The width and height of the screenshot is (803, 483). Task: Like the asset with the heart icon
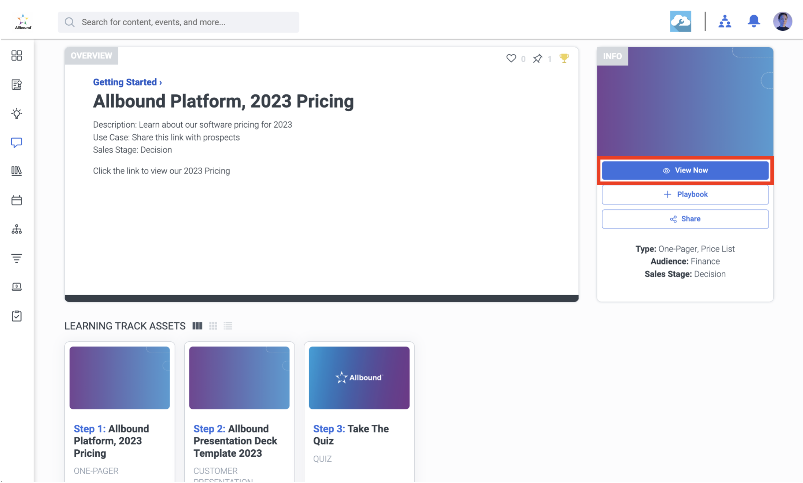coord(511,58)
